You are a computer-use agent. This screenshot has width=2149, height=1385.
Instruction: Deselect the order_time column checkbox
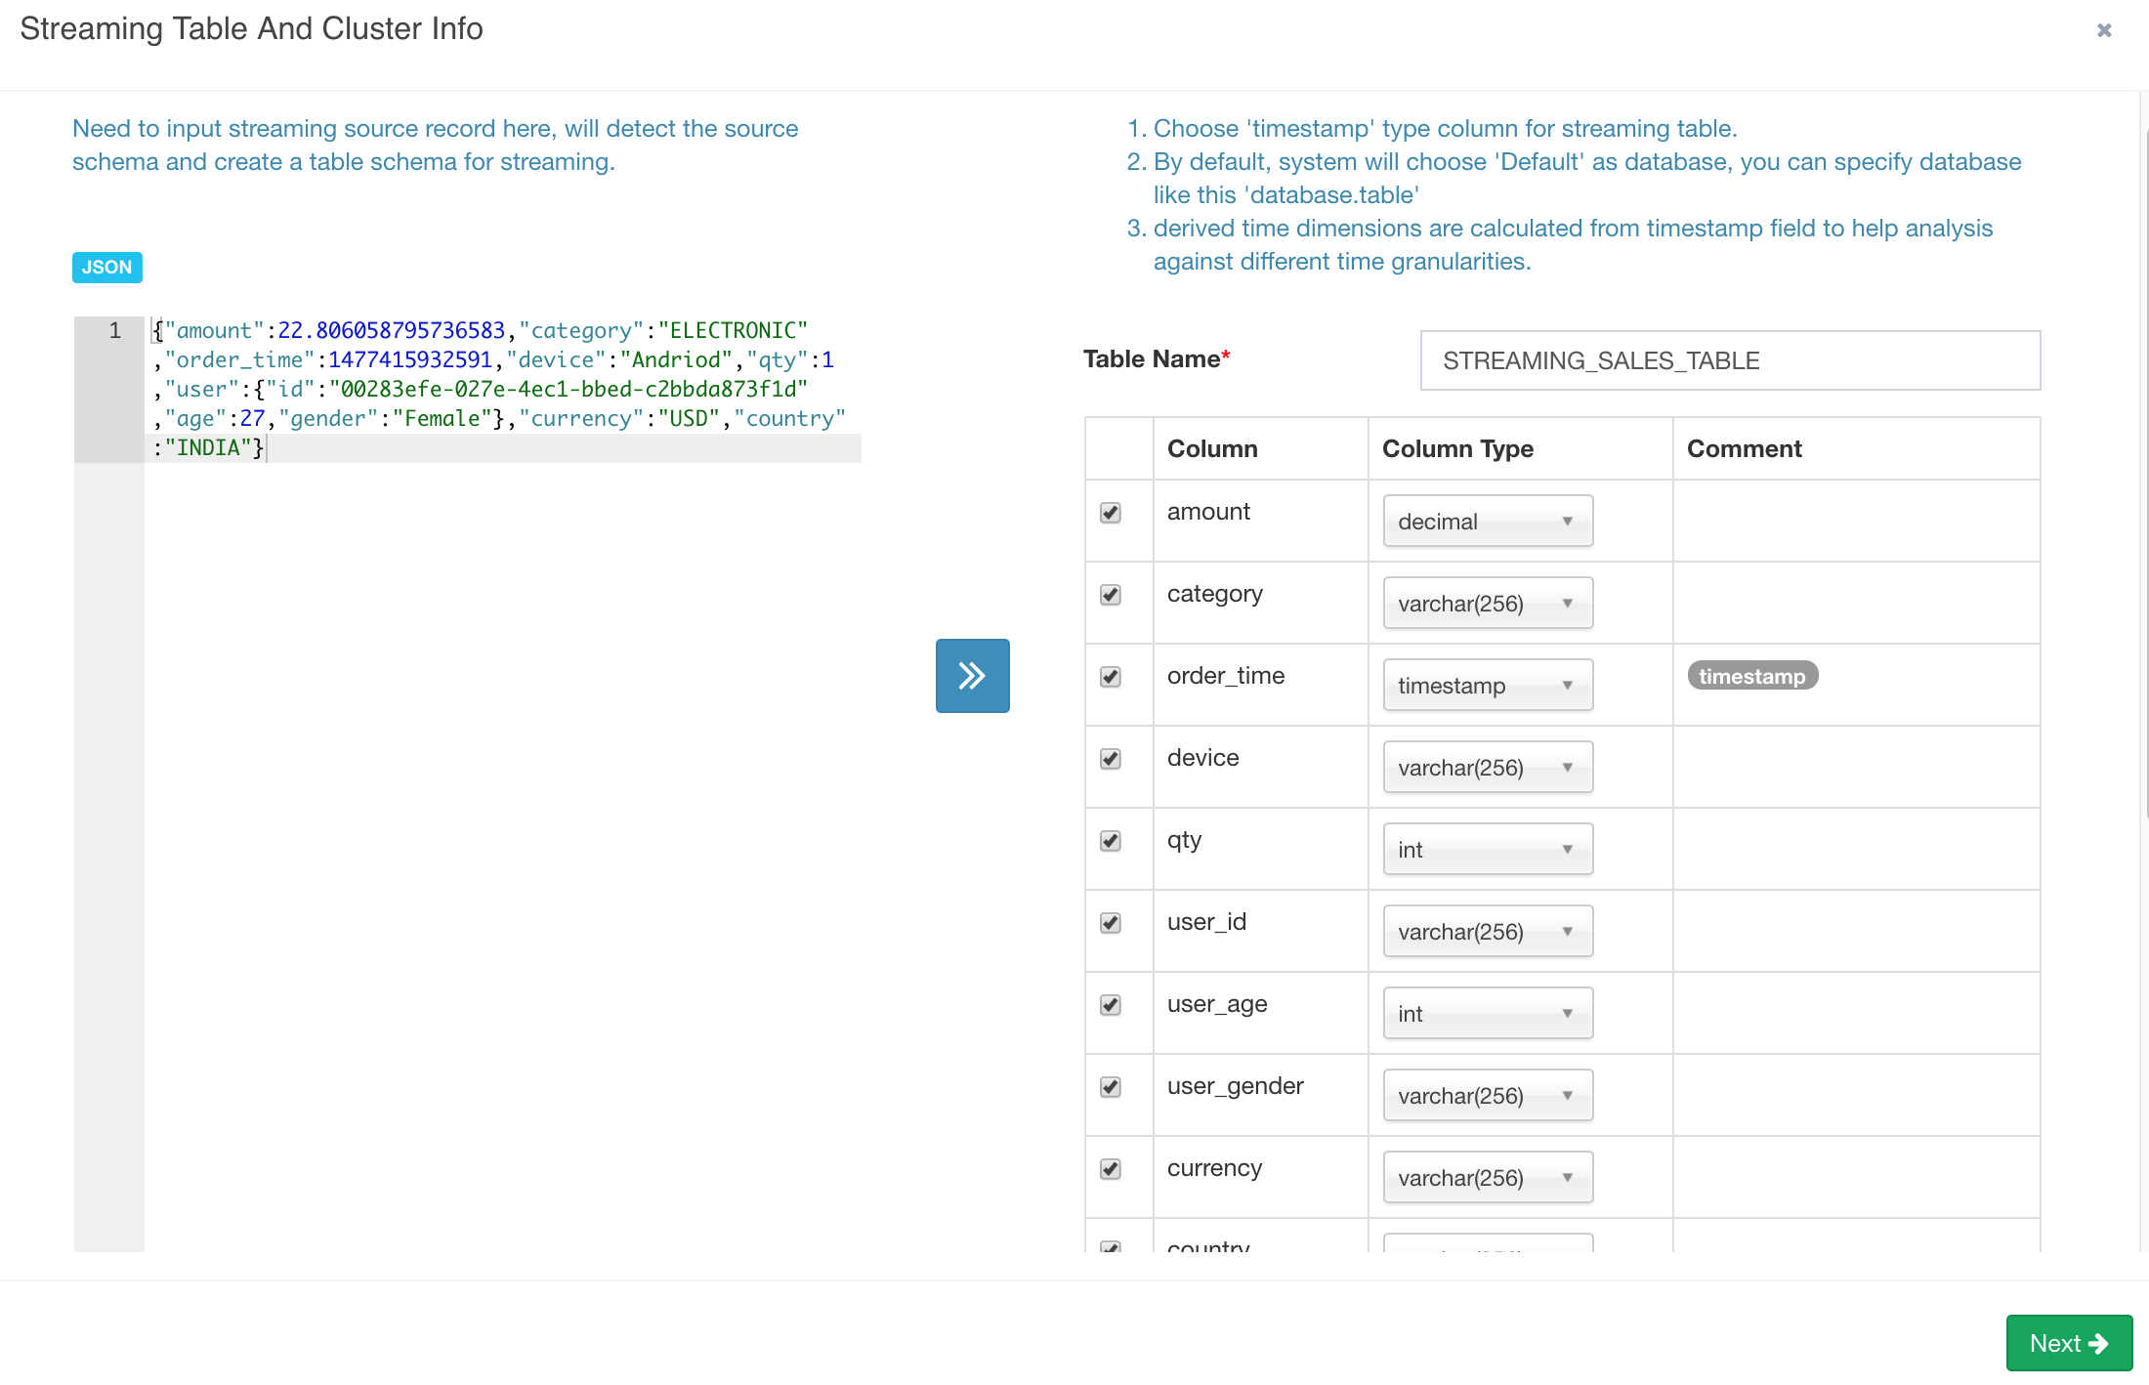pyautogui.click(x=1111, y=677)
